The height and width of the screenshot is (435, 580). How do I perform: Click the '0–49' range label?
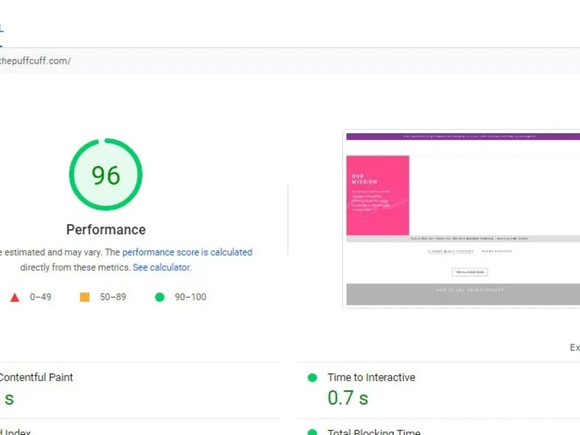click(41, 297)
